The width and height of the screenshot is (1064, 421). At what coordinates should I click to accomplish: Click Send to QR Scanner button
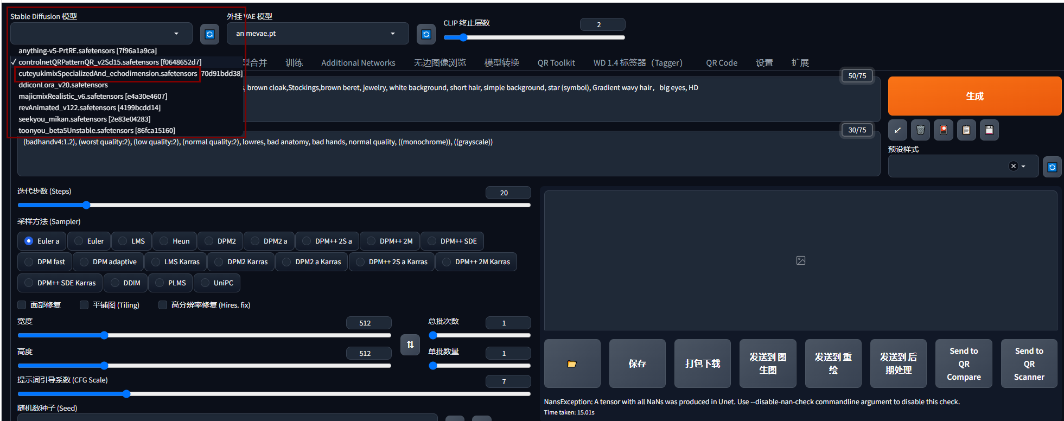coord(1029,363)
